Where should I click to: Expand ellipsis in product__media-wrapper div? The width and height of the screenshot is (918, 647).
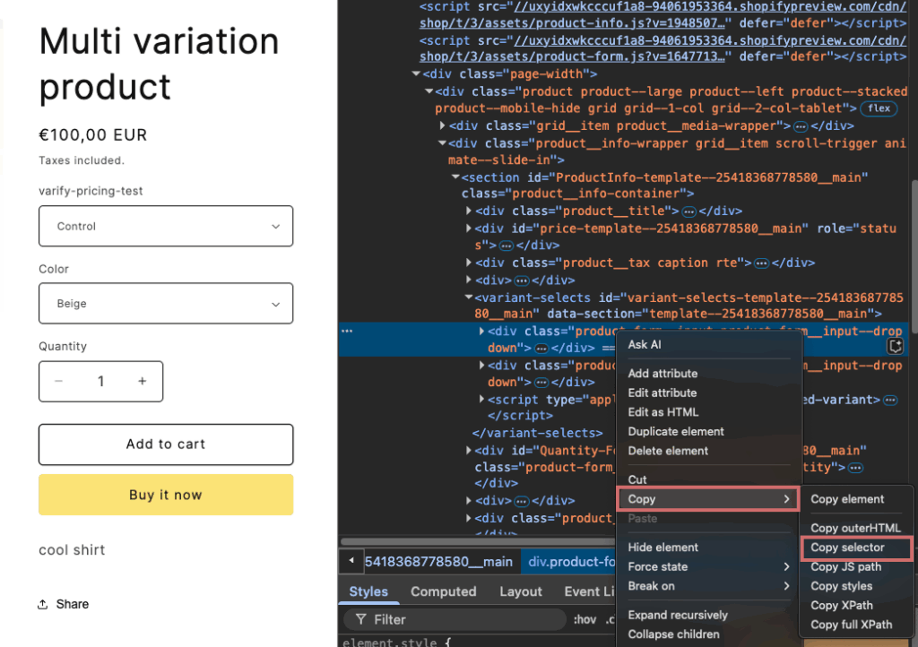[801, 126]
